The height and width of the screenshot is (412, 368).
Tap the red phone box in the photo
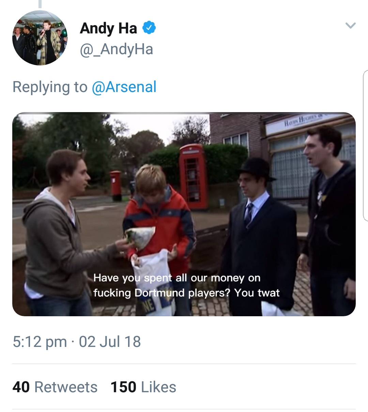193,176
